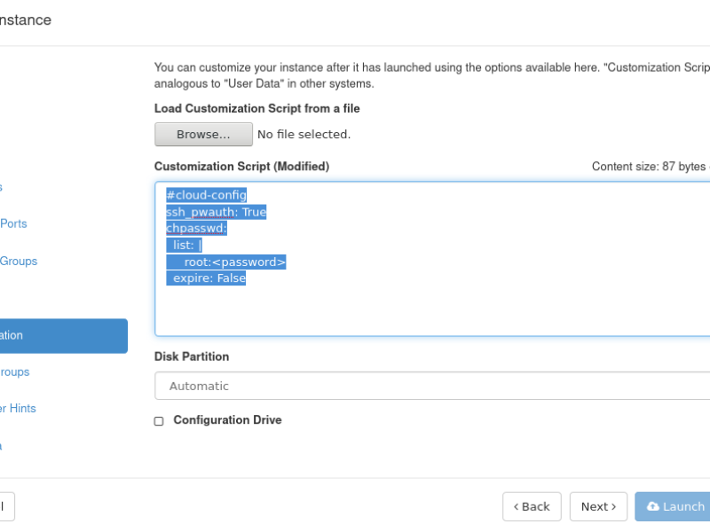Open the Disk Partition dropdown
The height and width of the screenshot is (532, 710).
tap(432, 386)
